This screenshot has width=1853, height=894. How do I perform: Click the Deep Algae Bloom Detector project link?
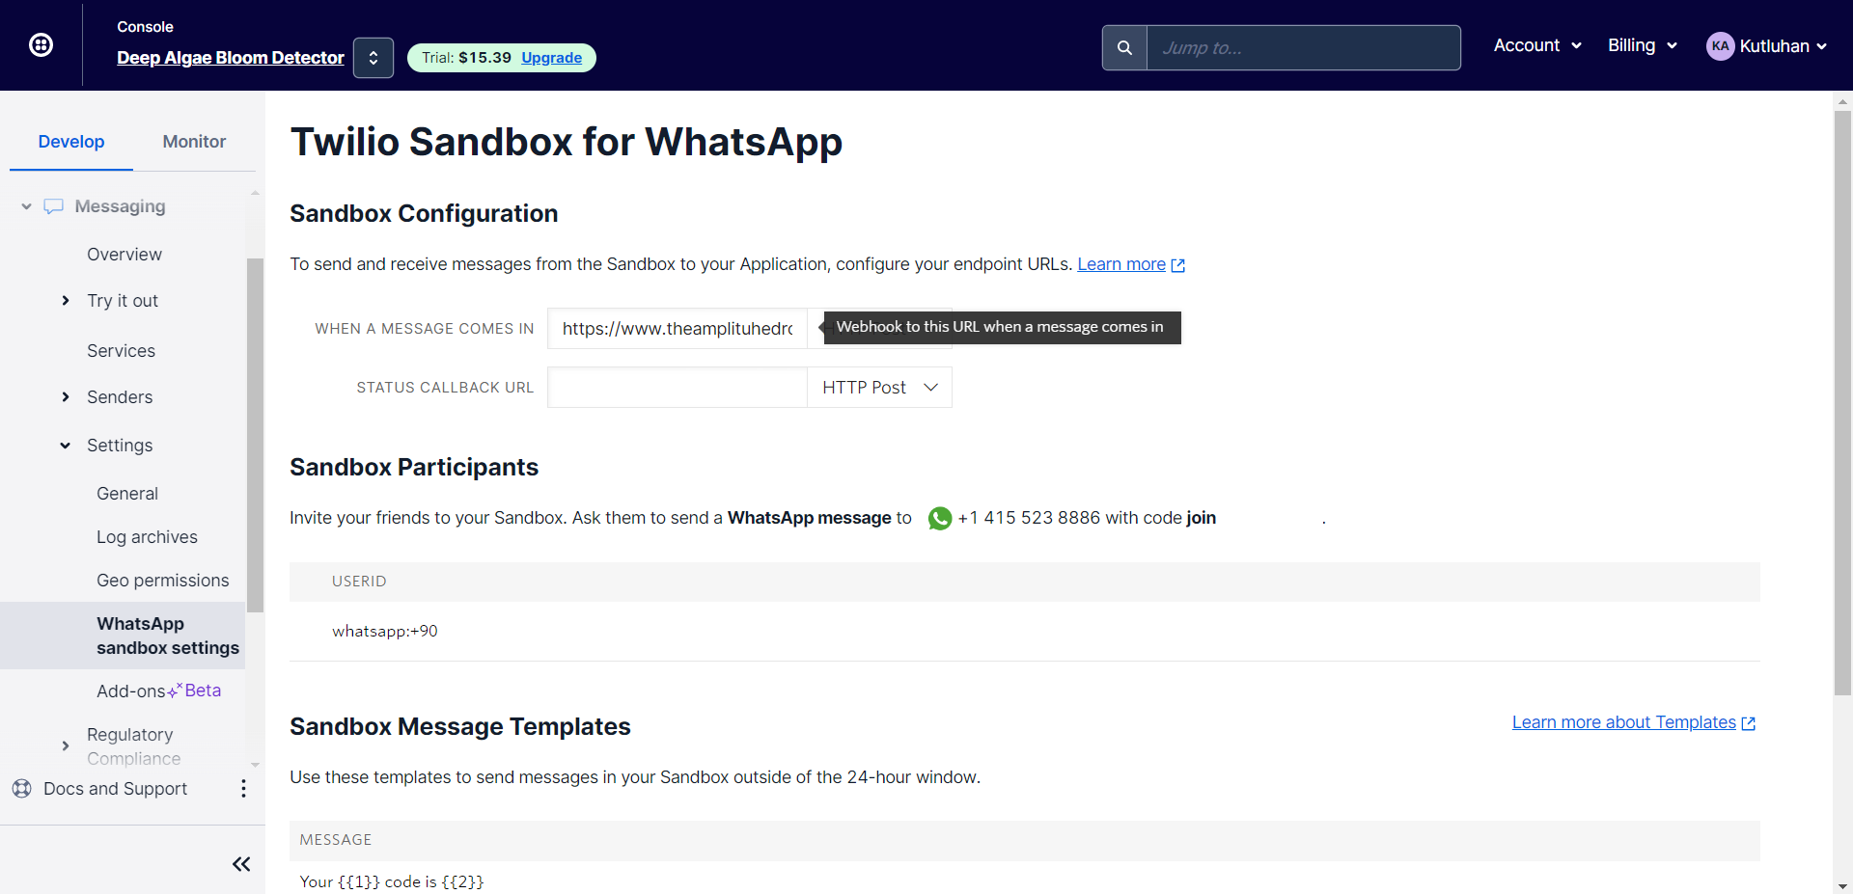click(230, 58)
